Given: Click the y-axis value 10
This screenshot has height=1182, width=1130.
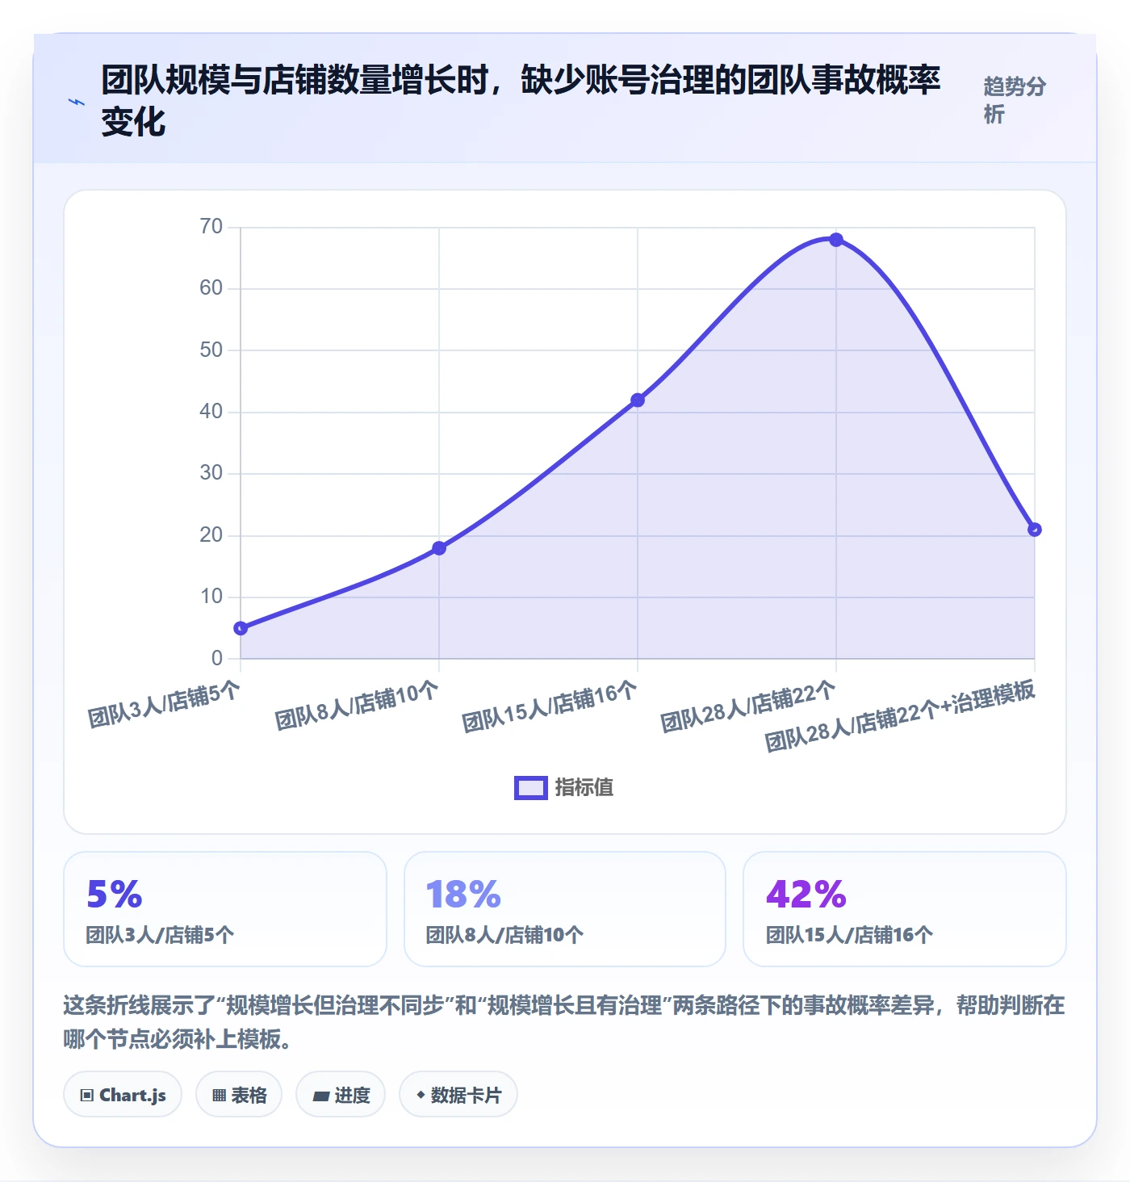Looking at the screenshot, I should point(211,597).
